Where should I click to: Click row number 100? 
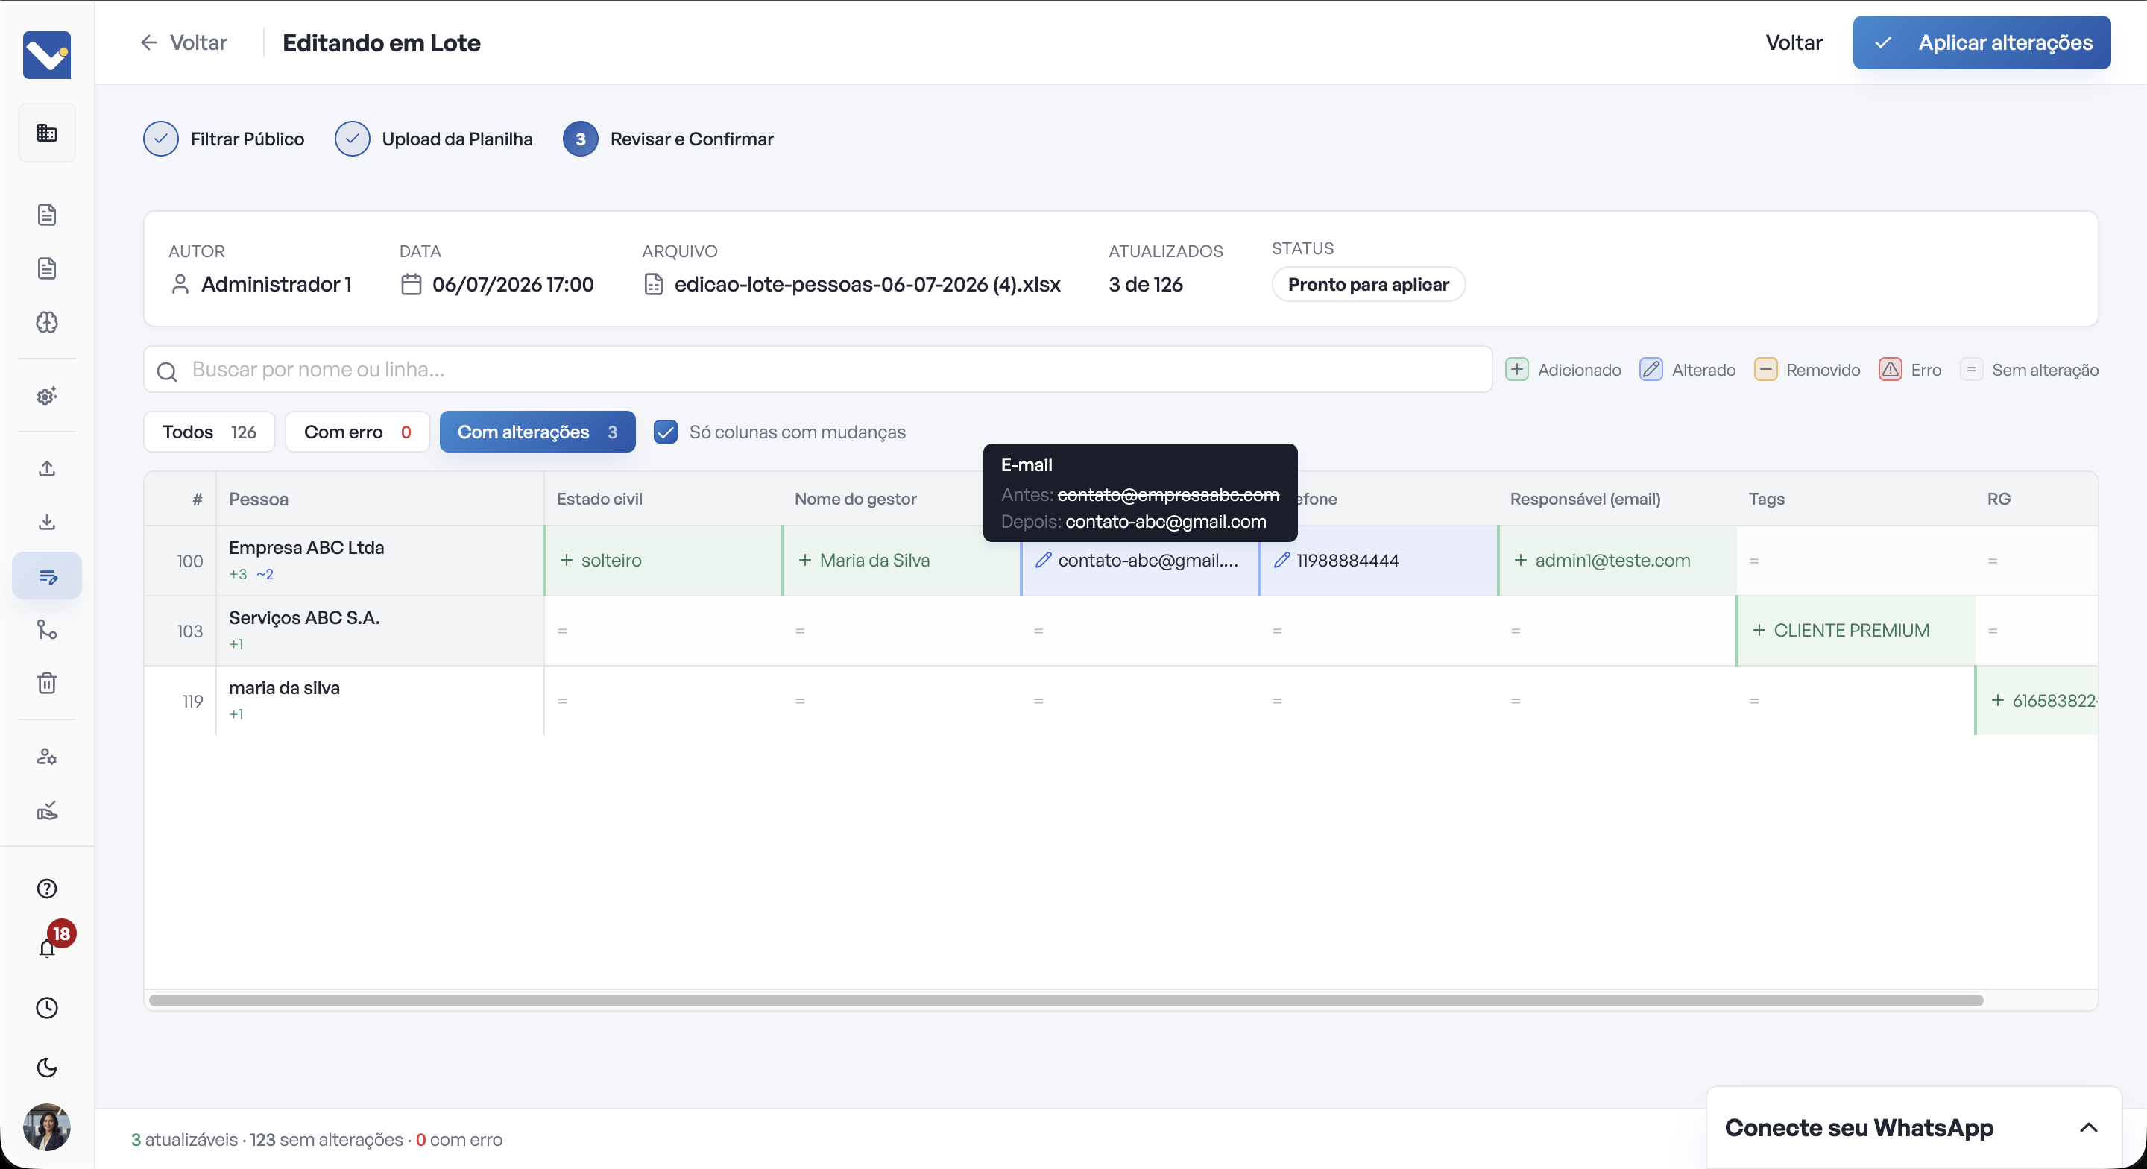(189, 561)
